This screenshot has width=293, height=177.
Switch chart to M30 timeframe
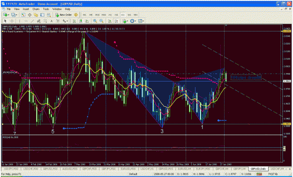pos(104,15)
